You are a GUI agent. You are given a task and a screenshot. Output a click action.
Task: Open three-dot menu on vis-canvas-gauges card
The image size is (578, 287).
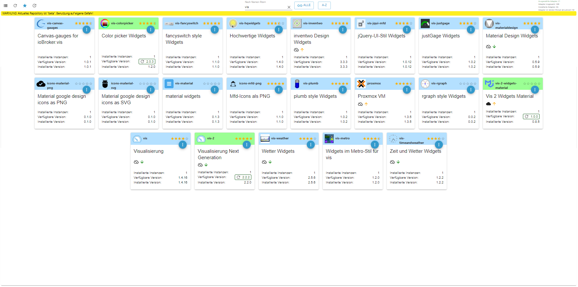pyautogui.click(x=86, y=30)
